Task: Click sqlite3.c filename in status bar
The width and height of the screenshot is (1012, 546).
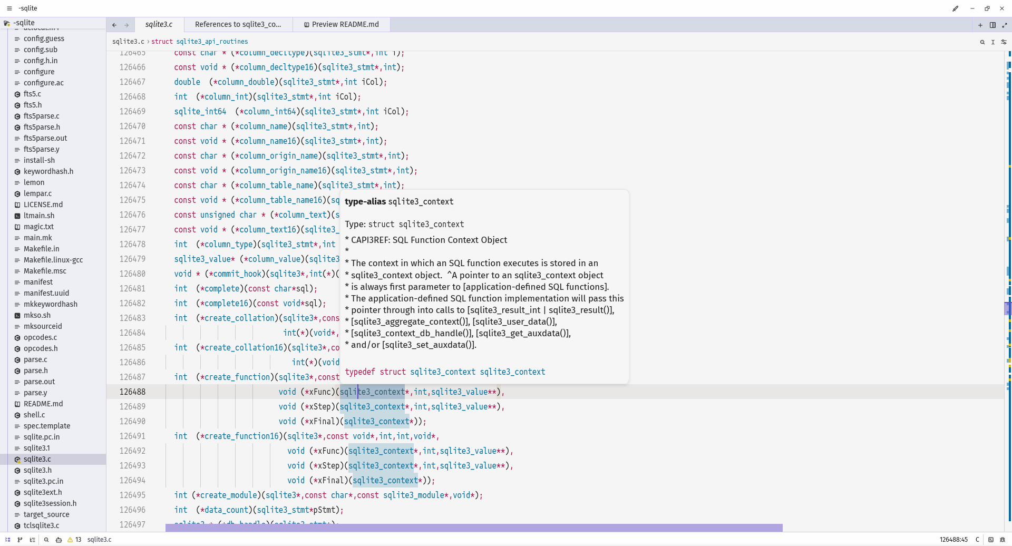Action: (x=99, y=540)
